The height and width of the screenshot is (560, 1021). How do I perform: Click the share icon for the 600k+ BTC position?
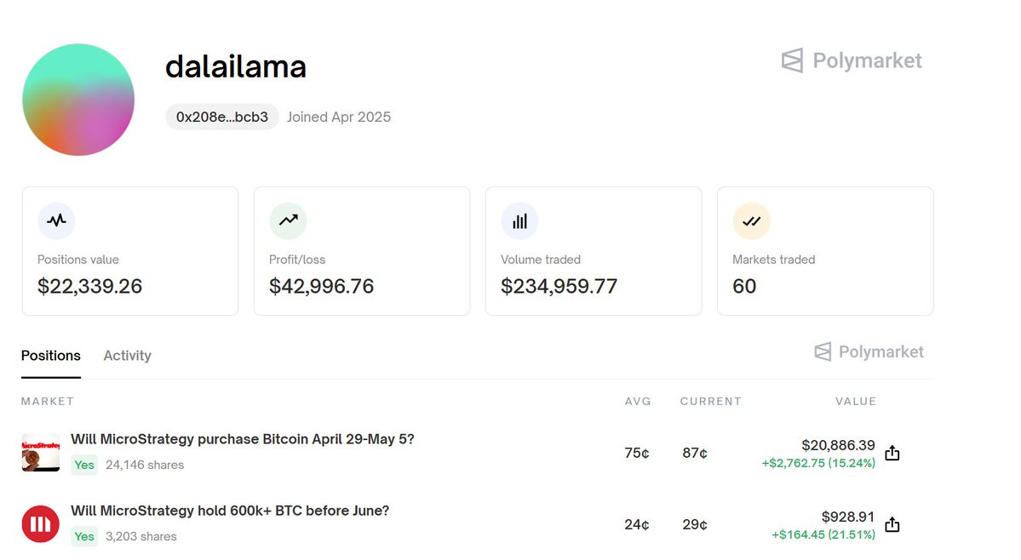click(892, 524)
